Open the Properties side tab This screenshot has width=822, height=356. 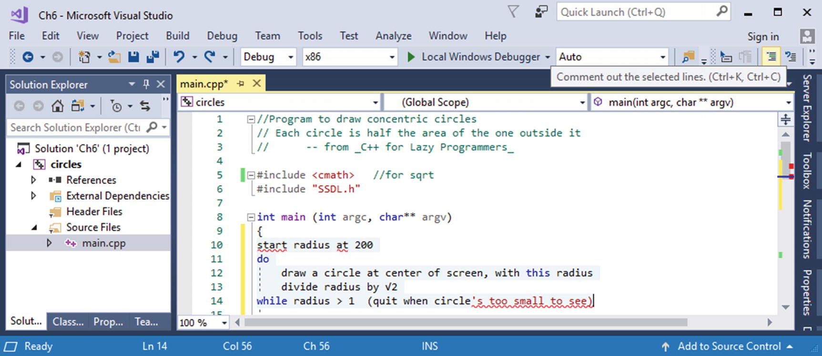point(807,293)
